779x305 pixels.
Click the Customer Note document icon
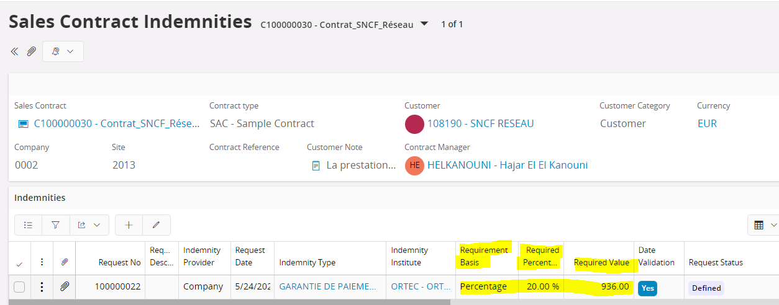[x=316, y=166]
